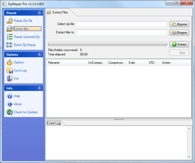Click the About info icon
The width and height of the screenshot is (195, 163).
tap(10, 104)
